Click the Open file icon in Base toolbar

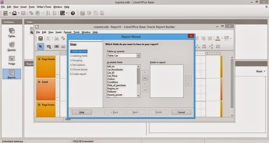pyautogui.click(x=14, y=13)
